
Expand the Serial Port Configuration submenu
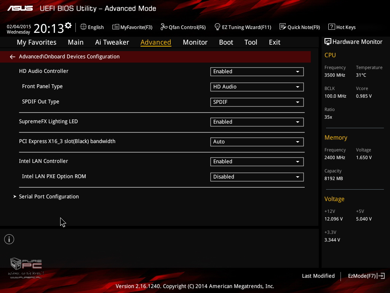click(49, 196)
